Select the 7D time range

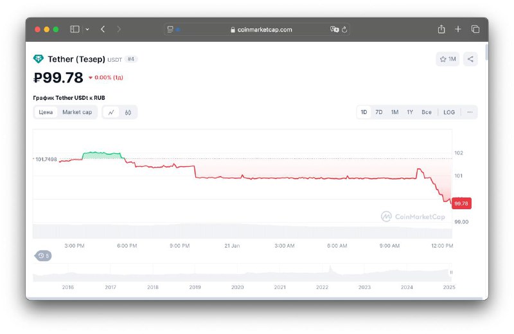click(379, 113)
